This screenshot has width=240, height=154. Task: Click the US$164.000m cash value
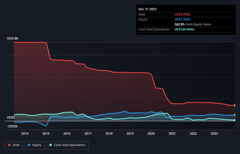pyautogui.click(x=184, y=29)
